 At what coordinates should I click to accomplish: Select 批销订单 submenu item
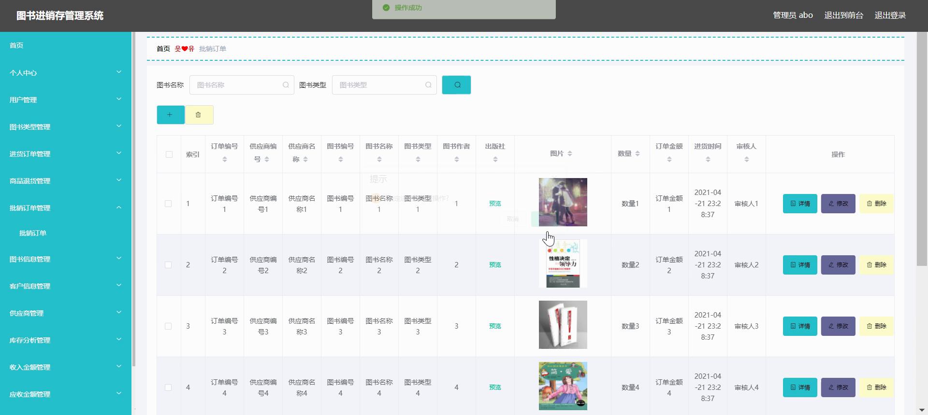pyautogui.click(x=33, y=233)
